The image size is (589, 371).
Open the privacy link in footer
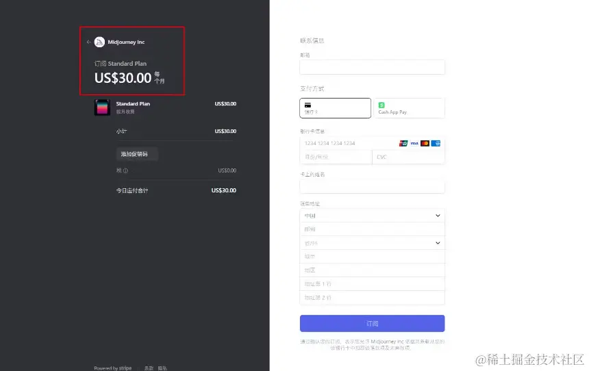coord(162,368)
